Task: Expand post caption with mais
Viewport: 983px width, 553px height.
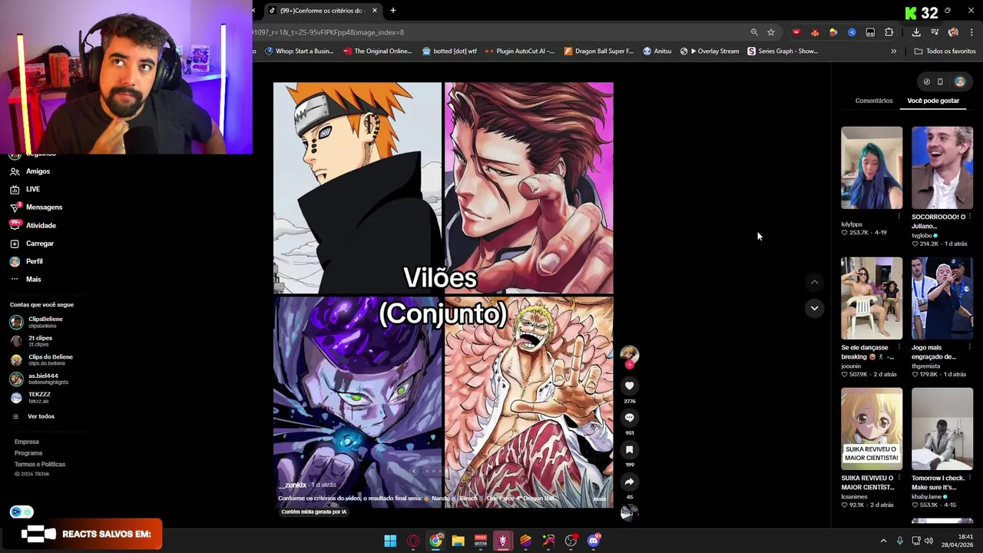Action: pos(600,498)
